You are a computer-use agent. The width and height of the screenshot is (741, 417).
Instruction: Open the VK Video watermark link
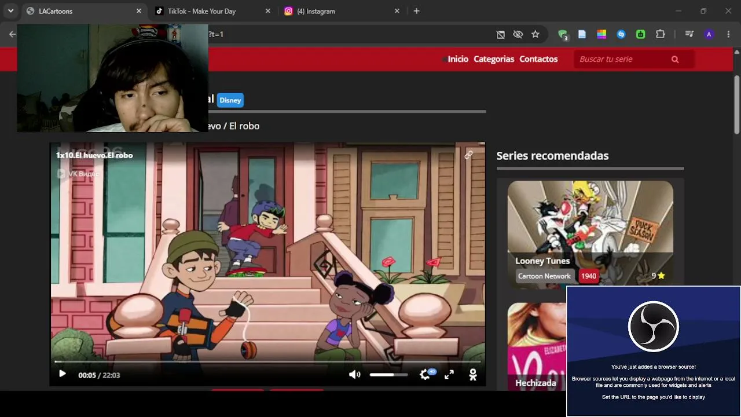click(x=78, y=174)
